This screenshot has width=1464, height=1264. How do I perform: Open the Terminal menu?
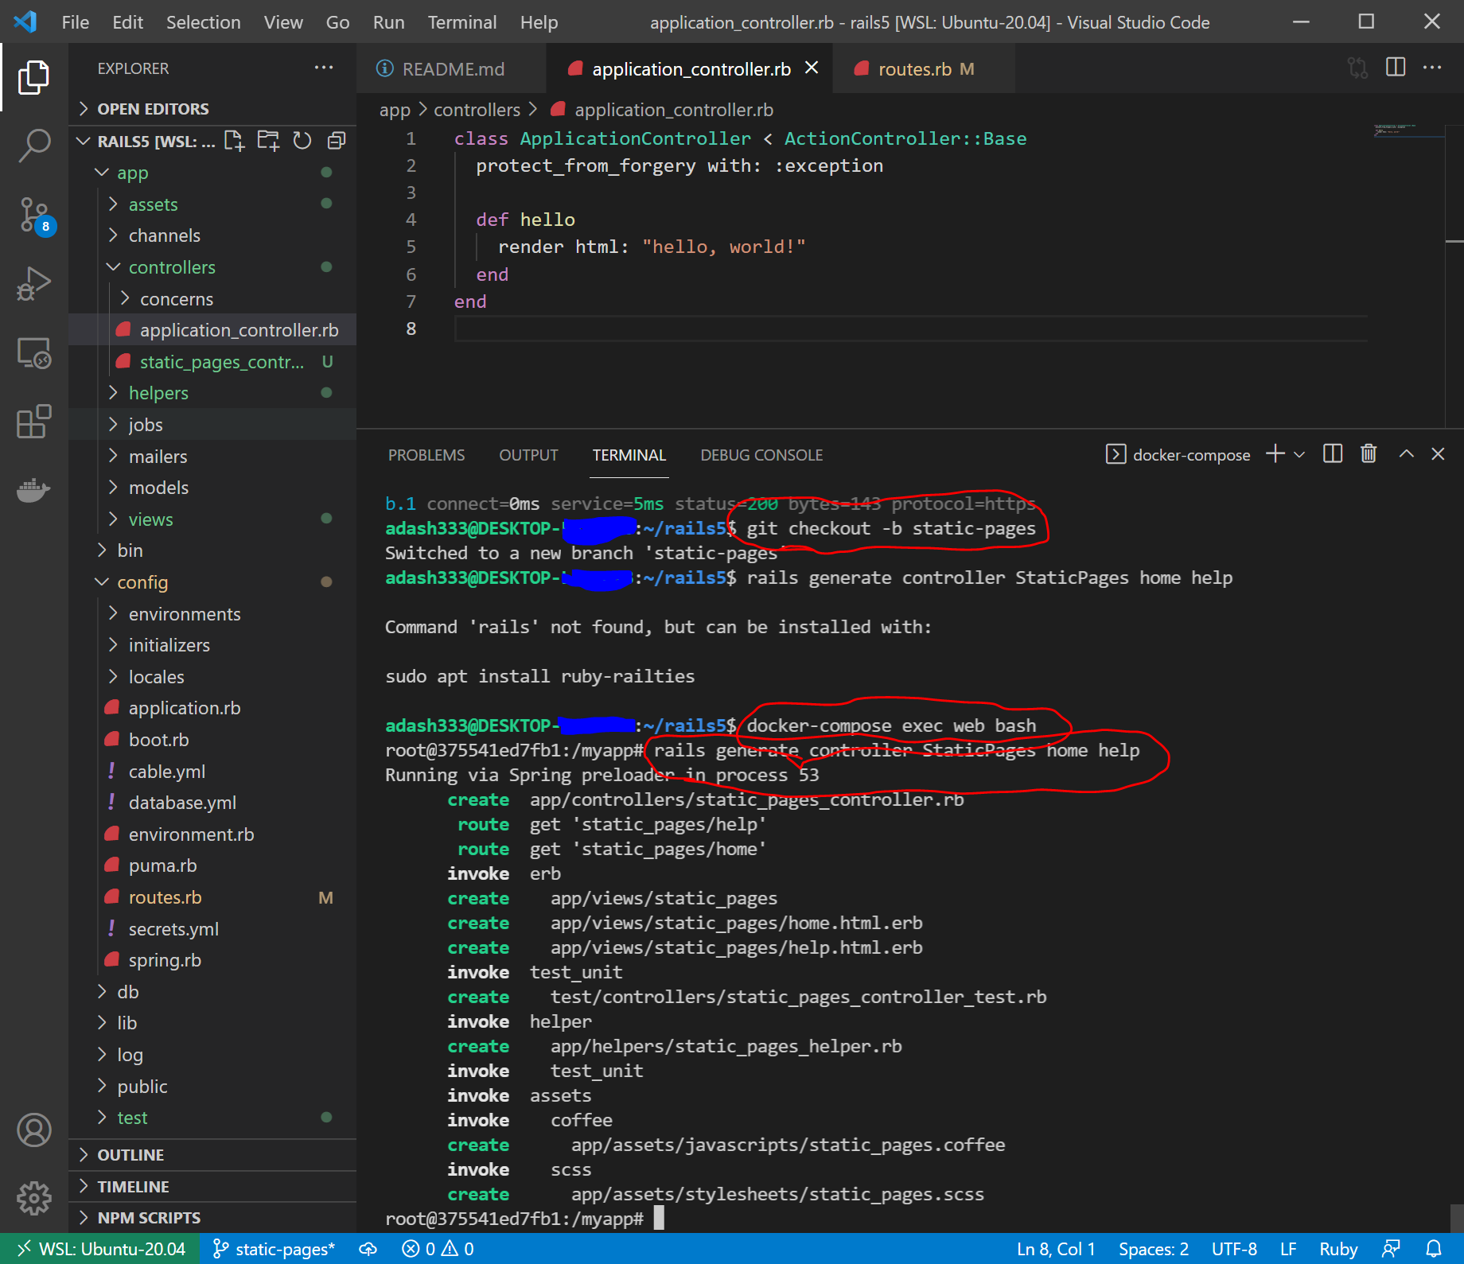click(461, 22)
